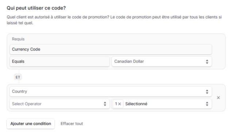Click the ET connector badge

(18, 77)
